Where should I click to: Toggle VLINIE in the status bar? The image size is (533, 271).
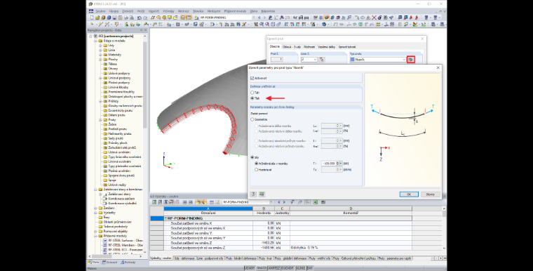pos(300,268)
